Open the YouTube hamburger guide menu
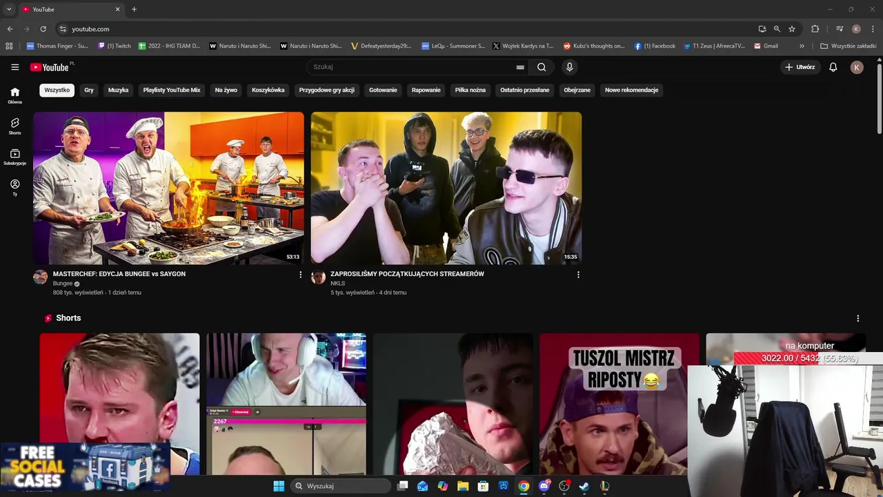This screenshot has height=497, width=883. tap(14, 67)
